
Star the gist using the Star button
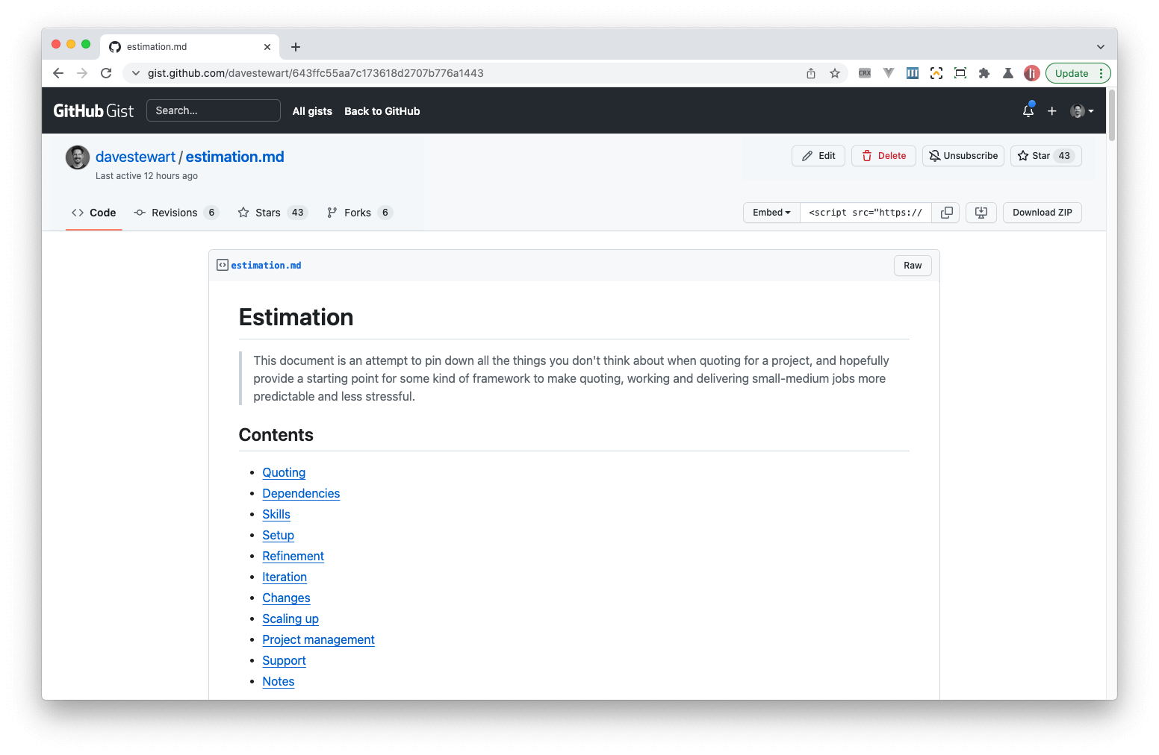coord(1037,155)
